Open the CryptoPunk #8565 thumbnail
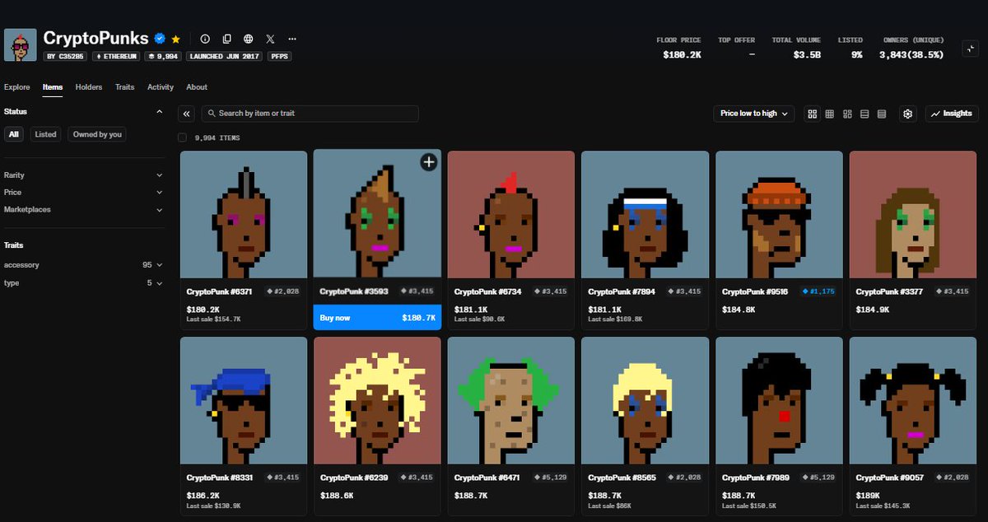The width and height of the screenshot is (988, 522). (x=645, y=400)
